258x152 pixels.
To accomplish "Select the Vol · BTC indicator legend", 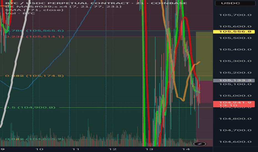I will pyautogui.click(x=20, y=13).
